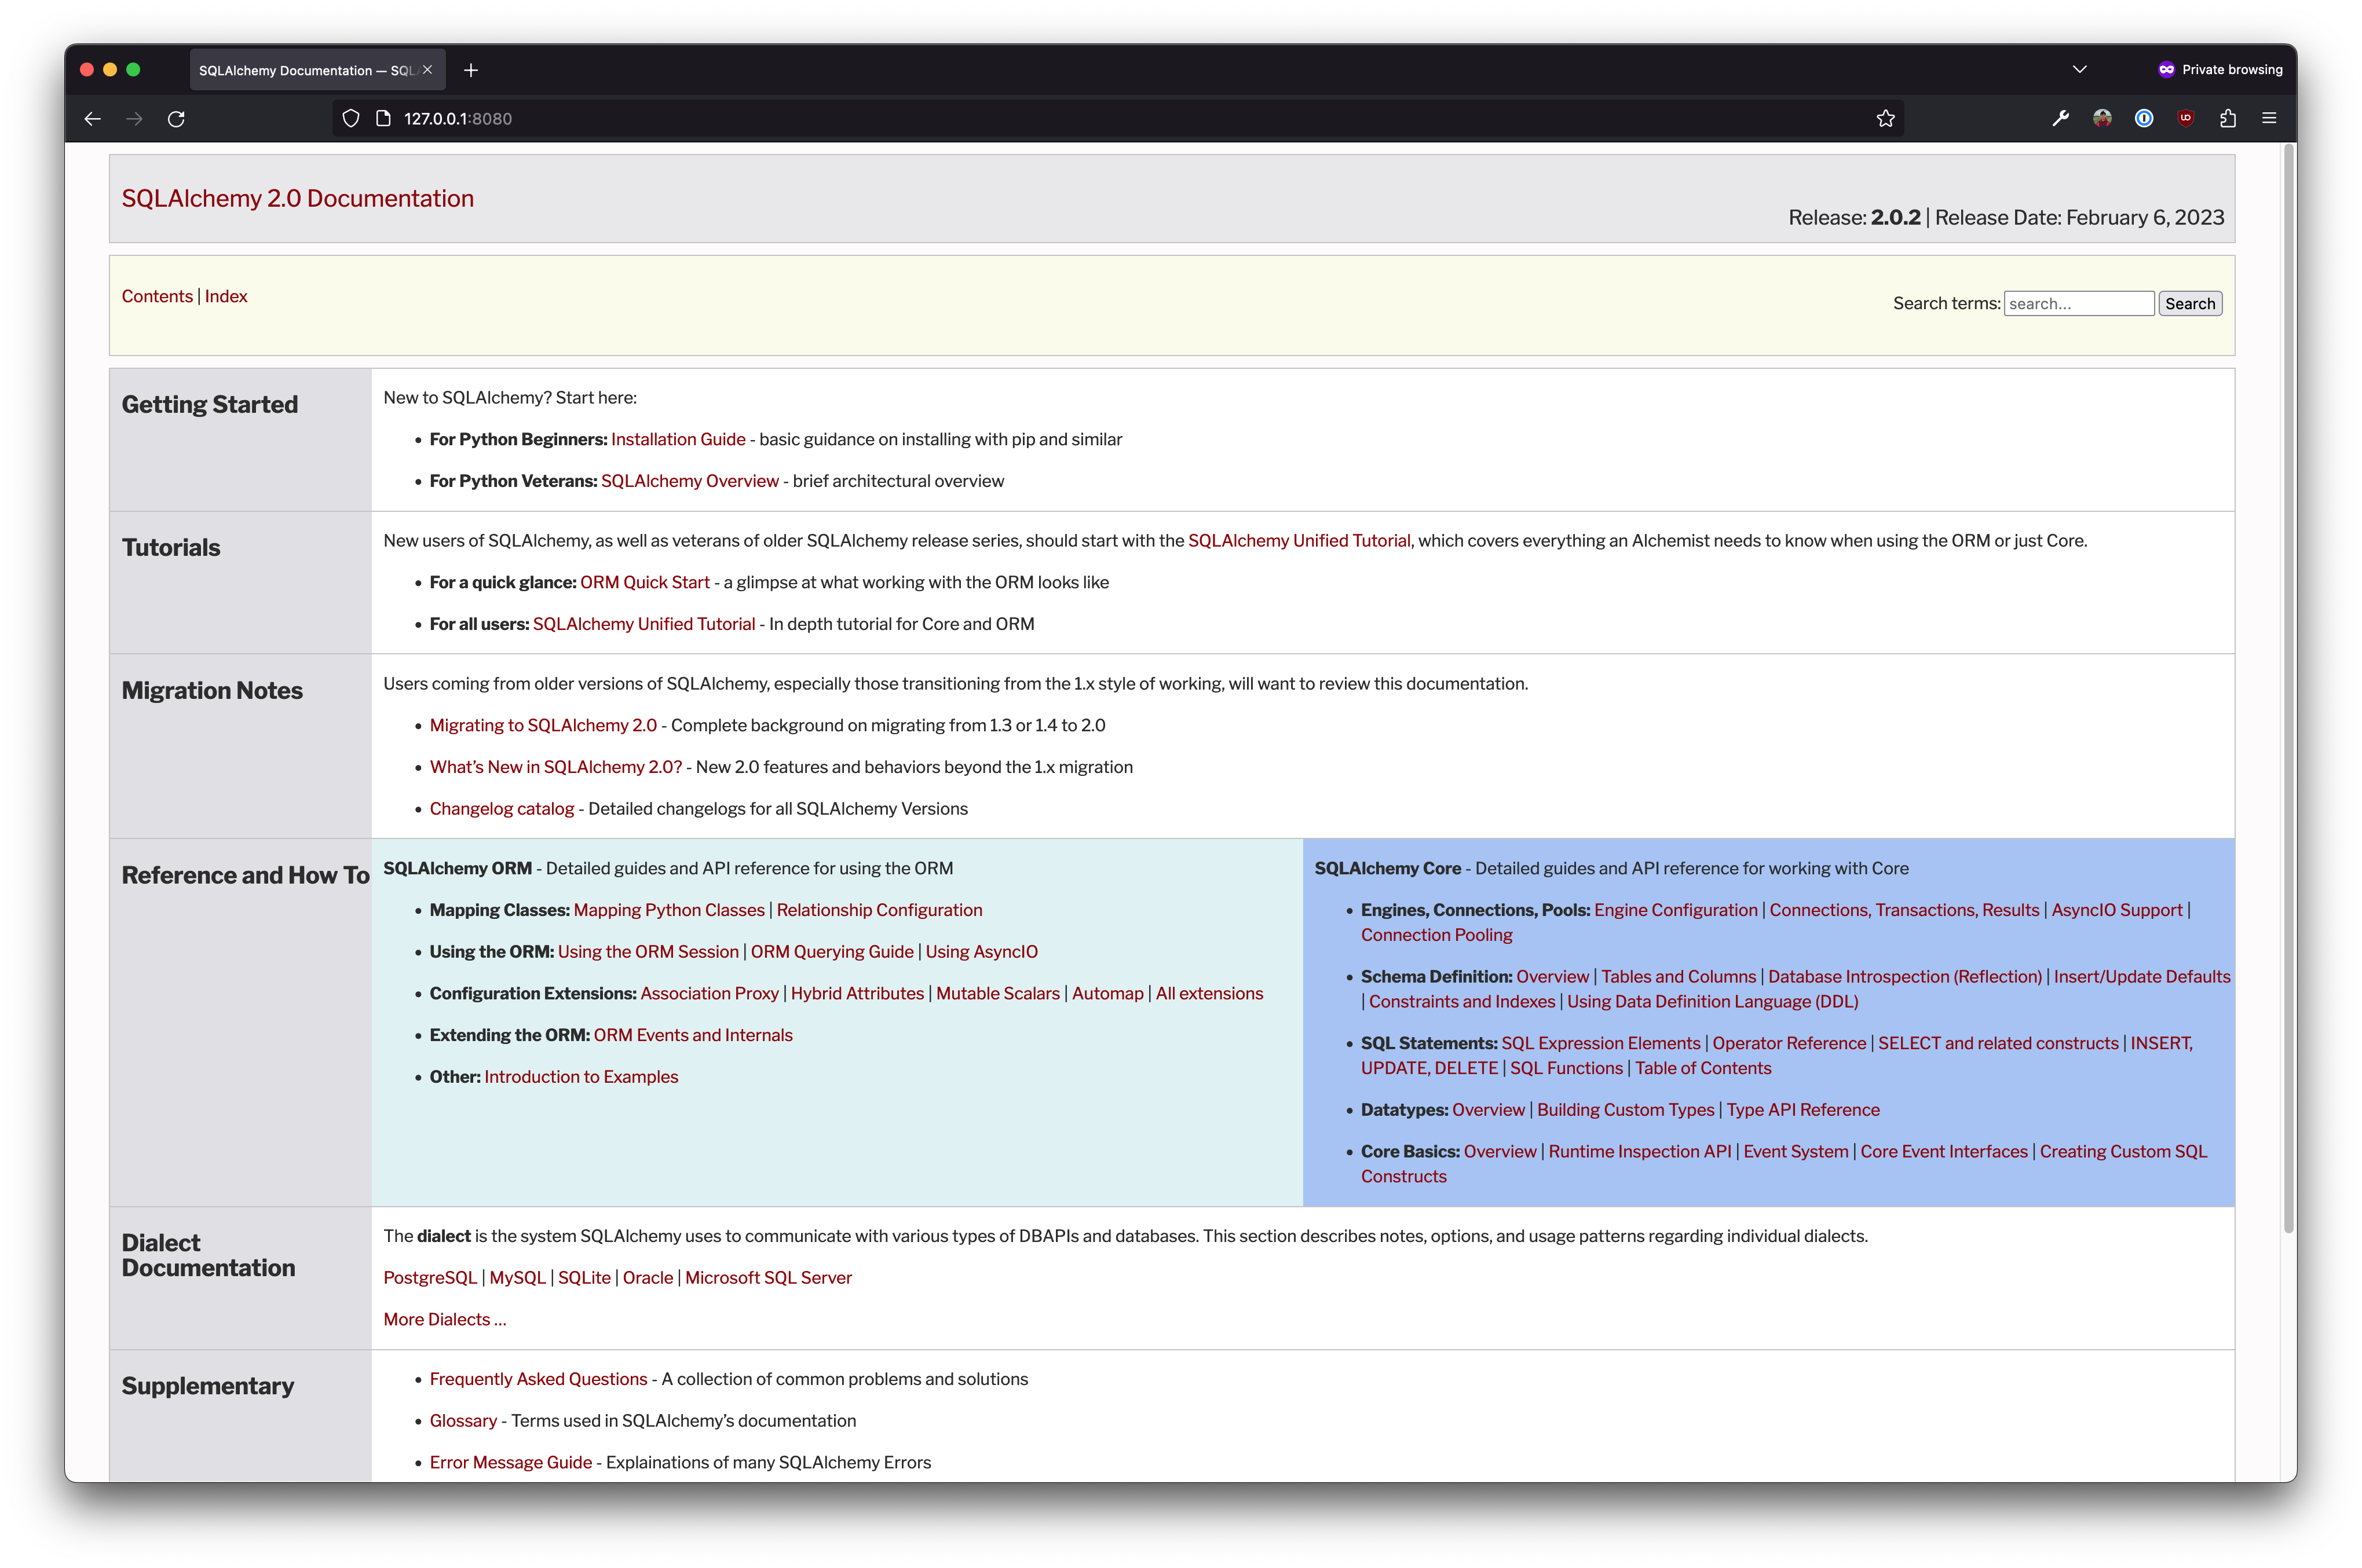Open the PostgreSQL dialect link
Viewport: 2362px width, 1568px height.
pos(430,1278)
